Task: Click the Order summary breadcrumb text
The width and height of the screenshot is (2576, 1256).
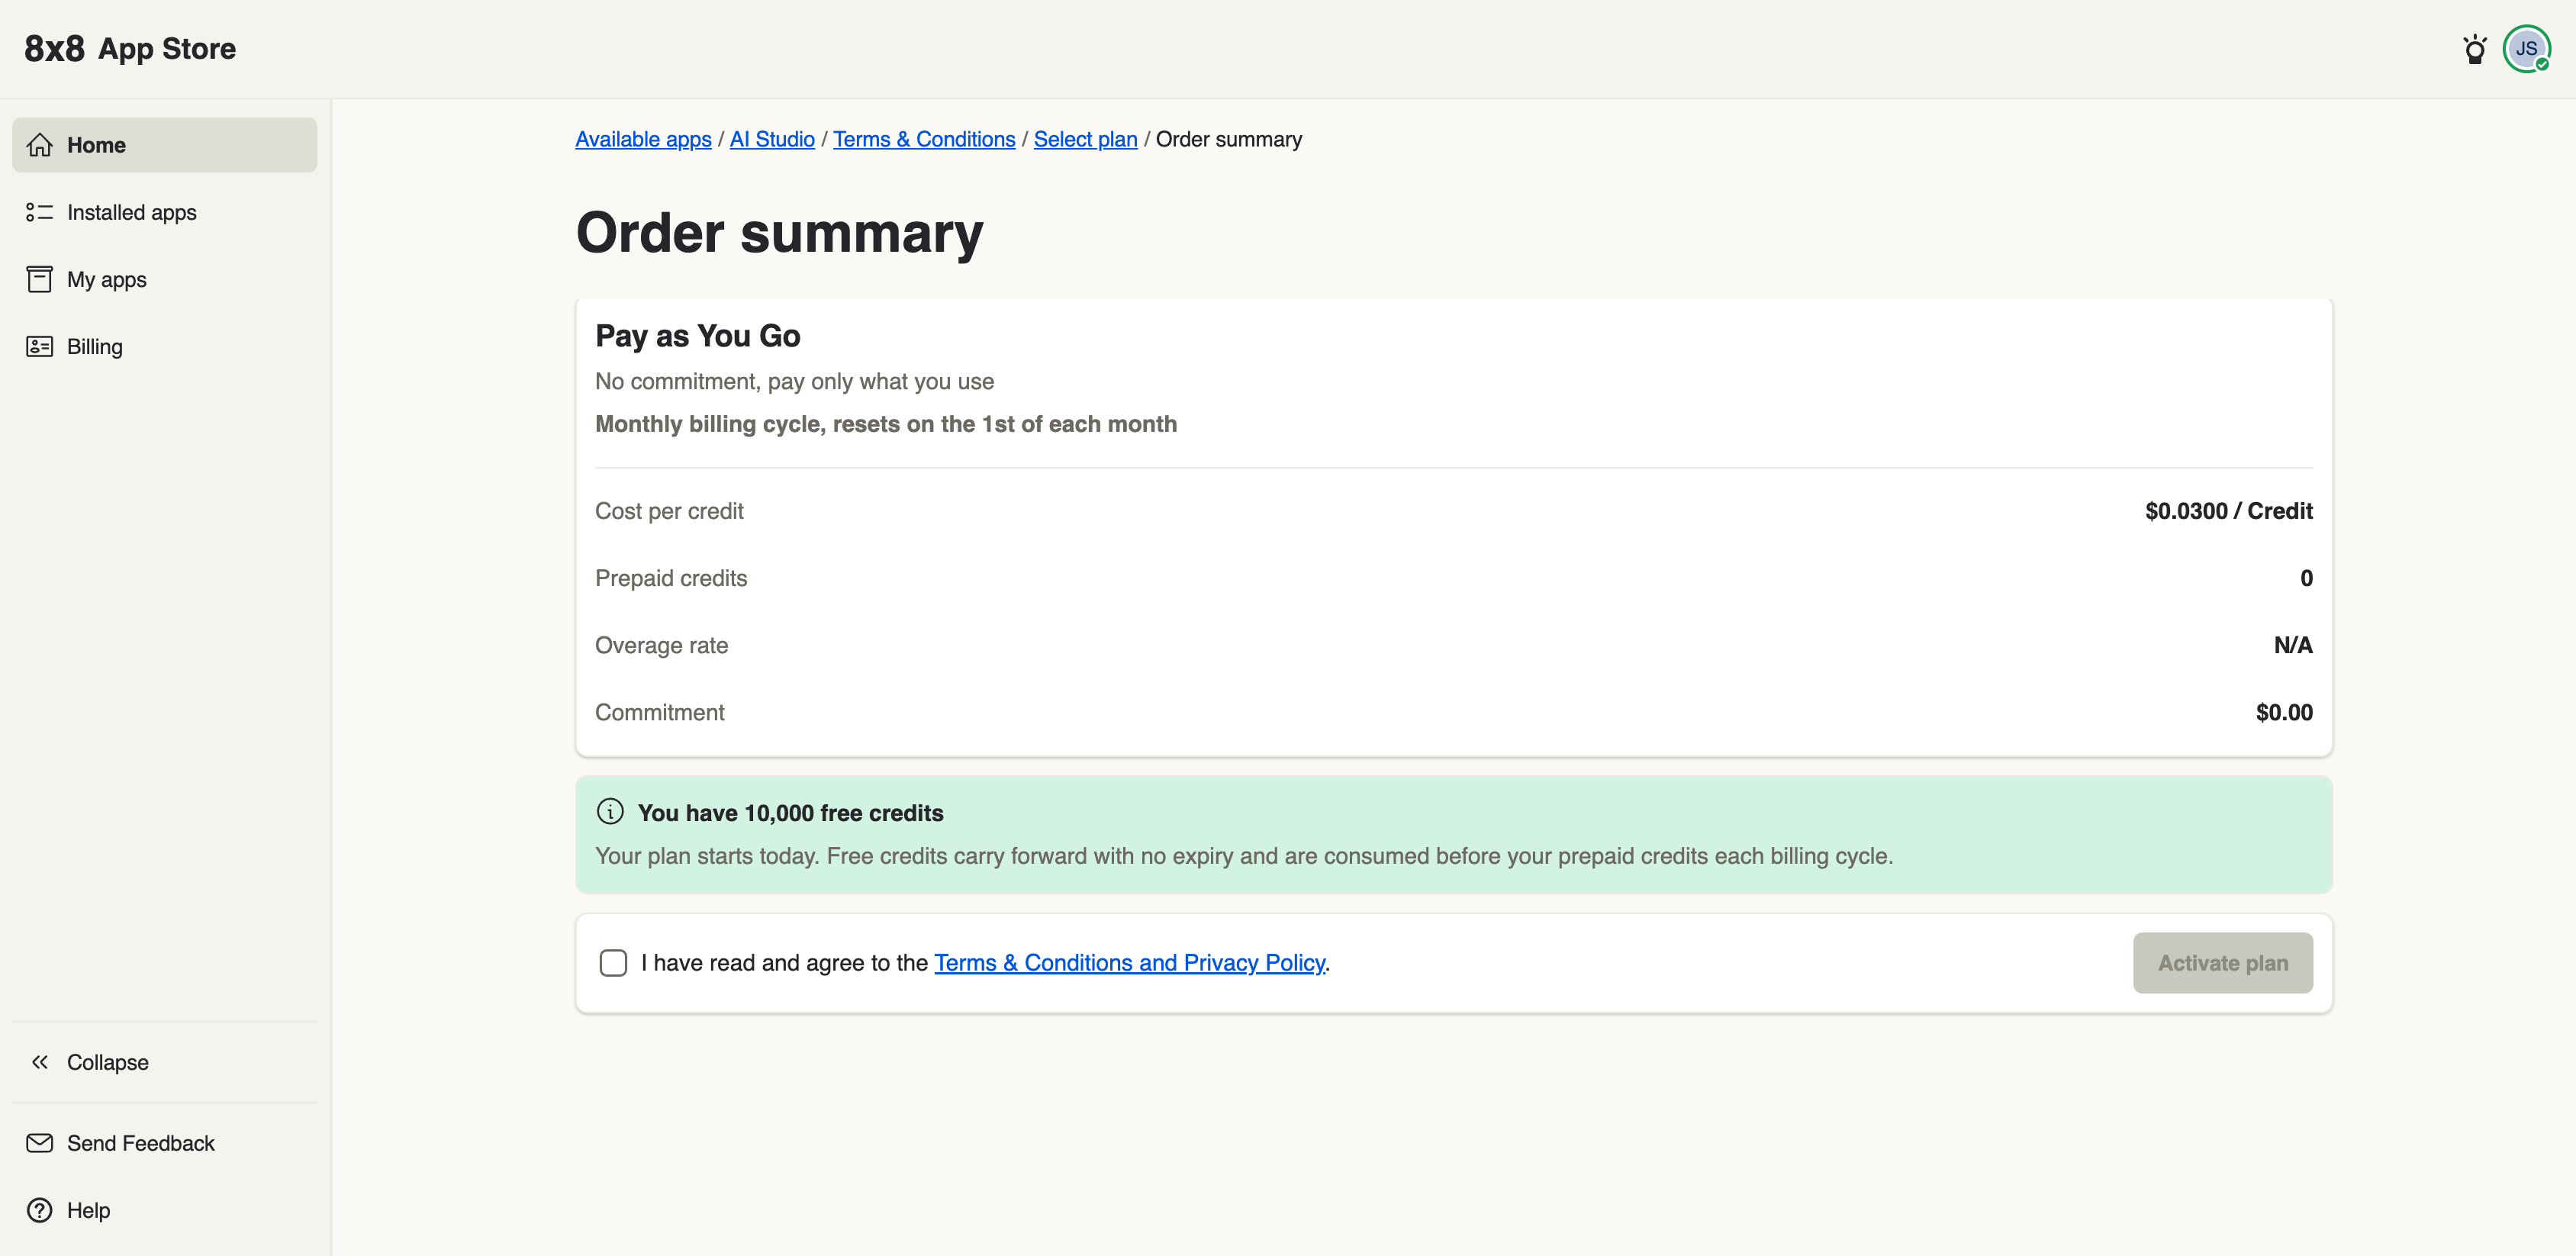Action: tap(1229, 139)
